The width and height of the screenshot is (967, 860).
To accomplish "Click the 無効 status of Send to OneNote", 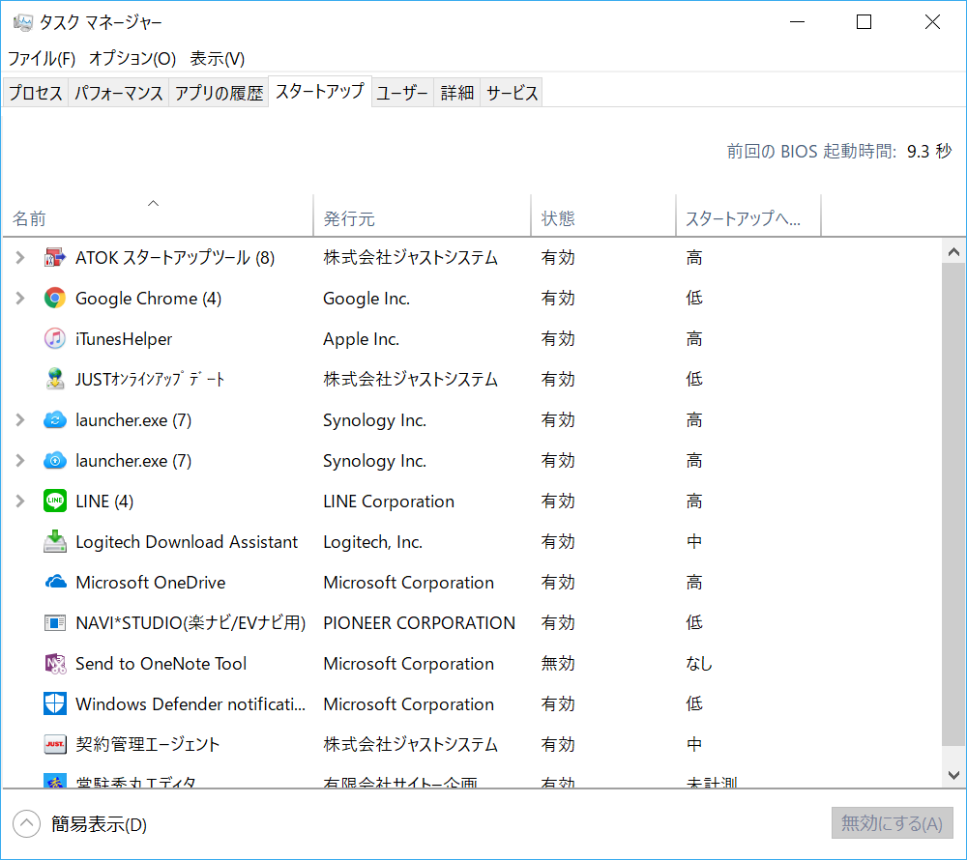I will 558,664.
